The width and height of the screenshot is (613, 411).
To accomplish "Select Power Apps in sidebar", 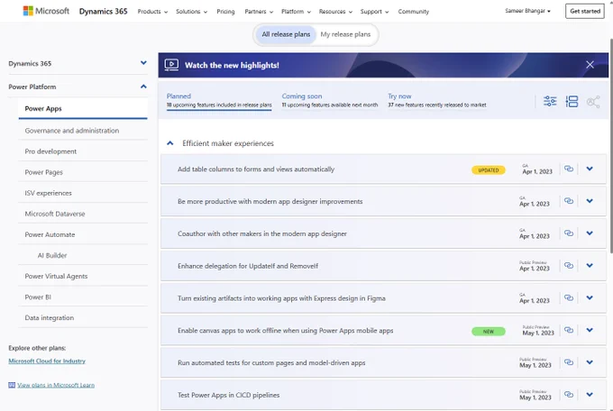I will point(83,108).
